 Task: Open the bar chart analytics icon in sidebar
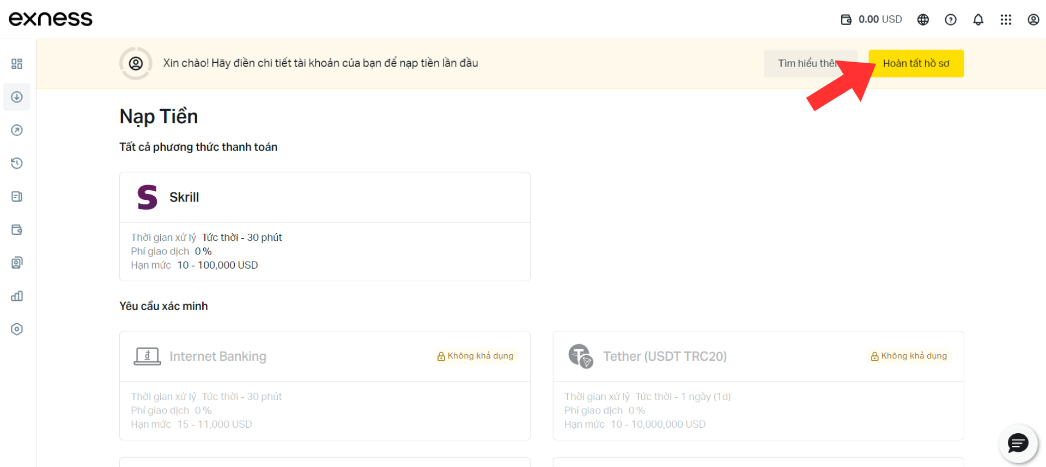click(x=17, y=296)
